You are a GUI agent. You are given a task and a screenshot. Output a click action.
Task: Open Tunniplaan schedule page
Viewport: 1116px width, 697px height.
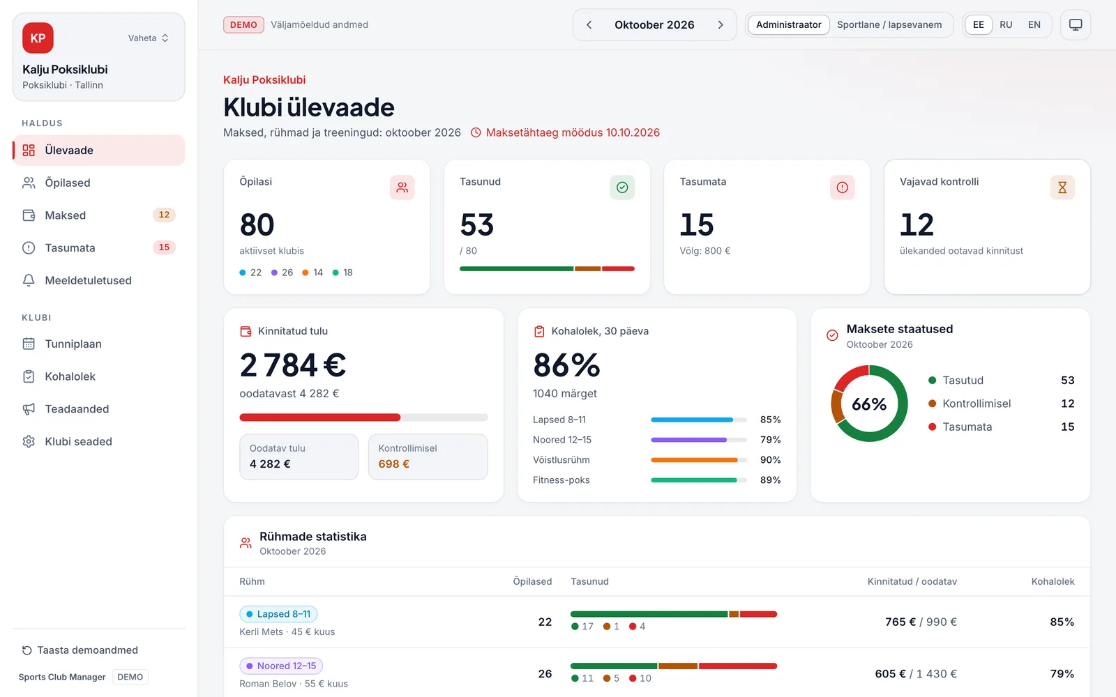[99, 344]
